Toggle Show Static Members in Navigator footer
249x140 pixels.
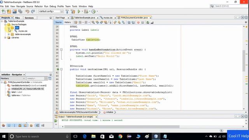(x=14, y=125)
